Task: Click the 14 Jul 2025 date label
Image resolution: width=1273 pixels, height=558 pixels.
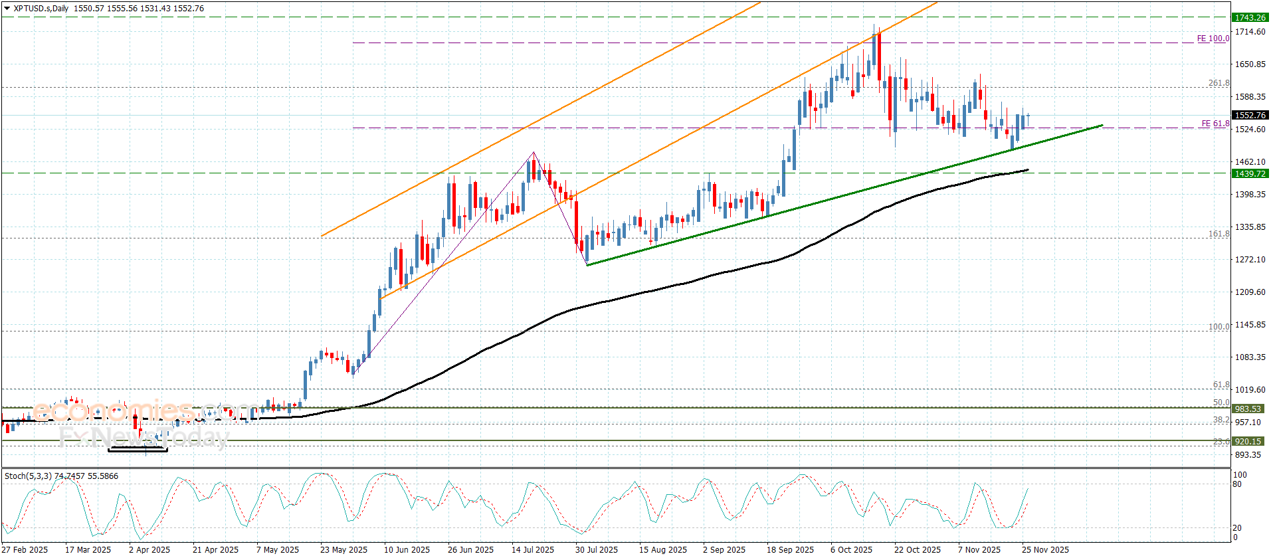Action: pyautogui.click(x=532, y=549)
